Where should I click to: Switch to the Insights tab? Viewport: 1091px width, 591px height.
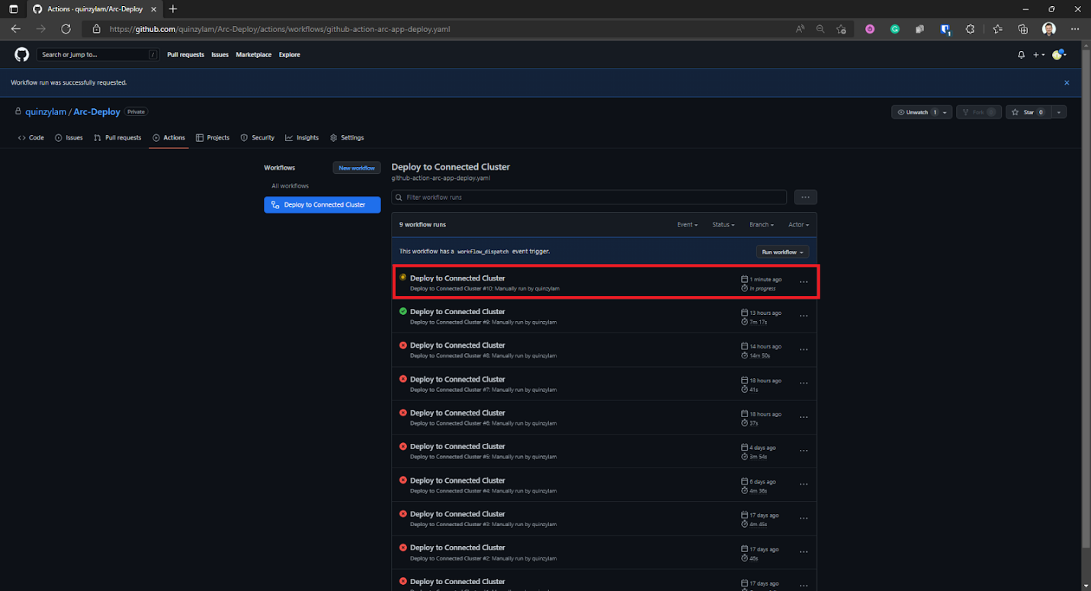click(302, 138)
